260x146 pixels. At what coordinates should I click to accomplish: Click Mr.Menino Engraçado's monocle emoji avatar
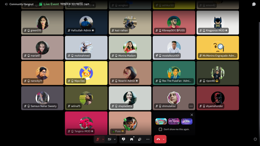pyautogui.click(x=218, y=48)
